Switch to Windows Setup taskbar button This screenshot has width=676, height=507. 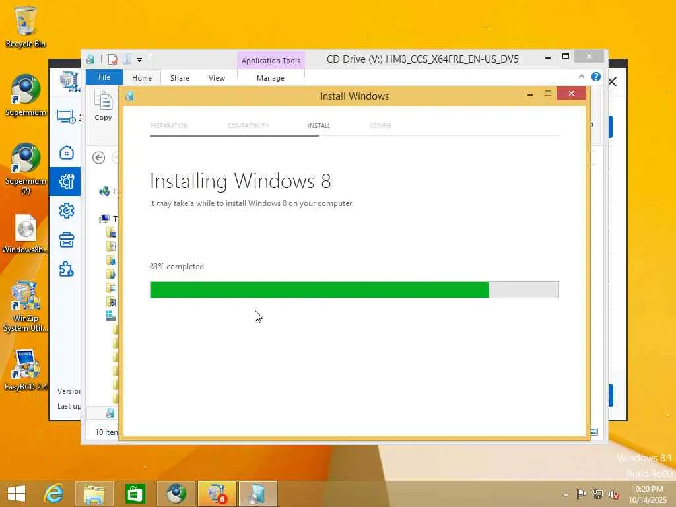coord(258,494)
